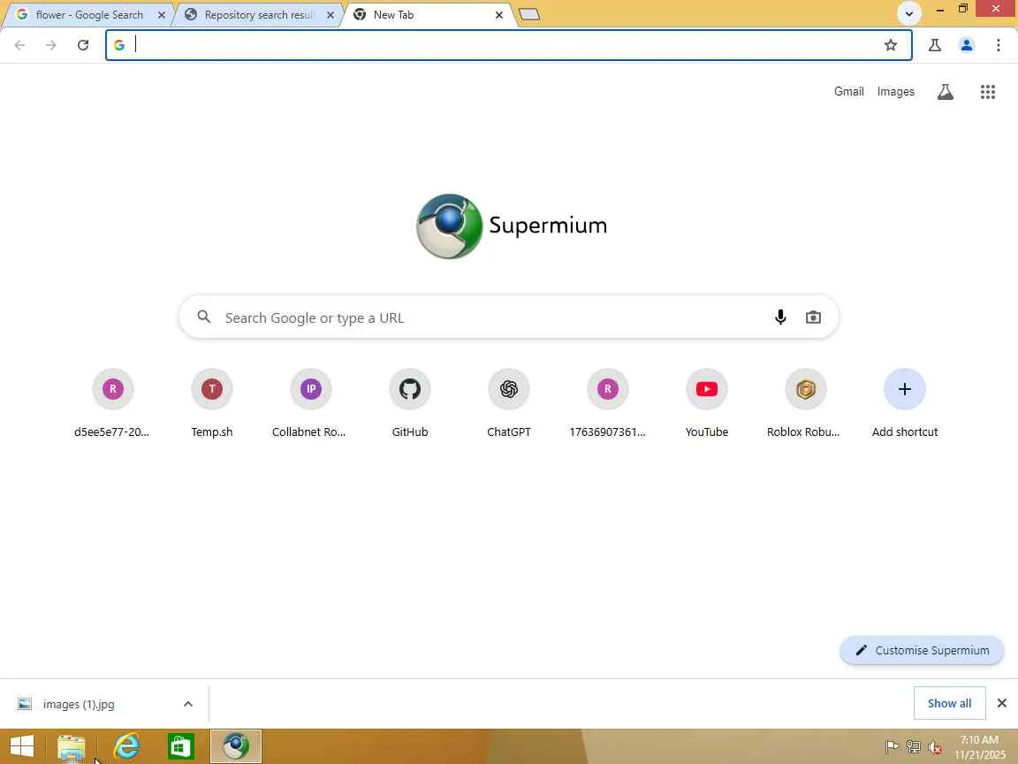Open the Google apps grid icon

987,92
